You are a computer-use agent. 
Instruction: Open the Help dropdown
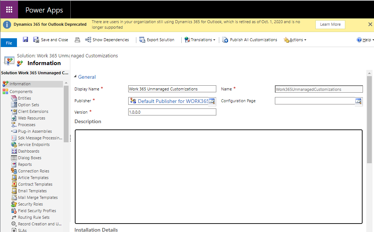click(365, 40)
